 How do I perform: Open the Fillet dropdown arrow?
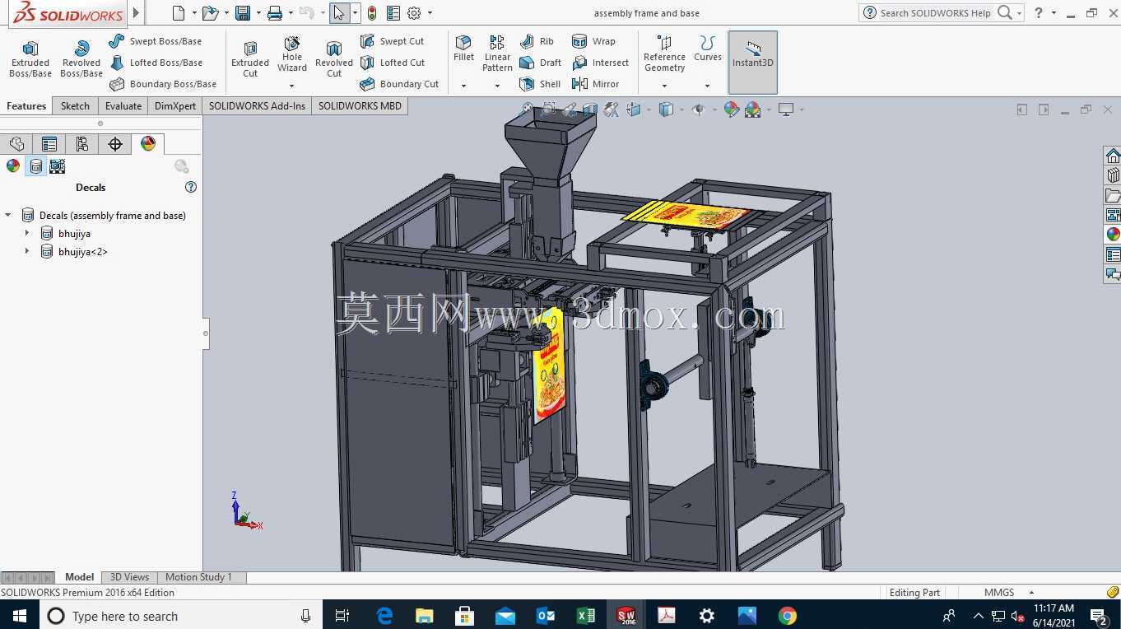(x=464, y=86)
